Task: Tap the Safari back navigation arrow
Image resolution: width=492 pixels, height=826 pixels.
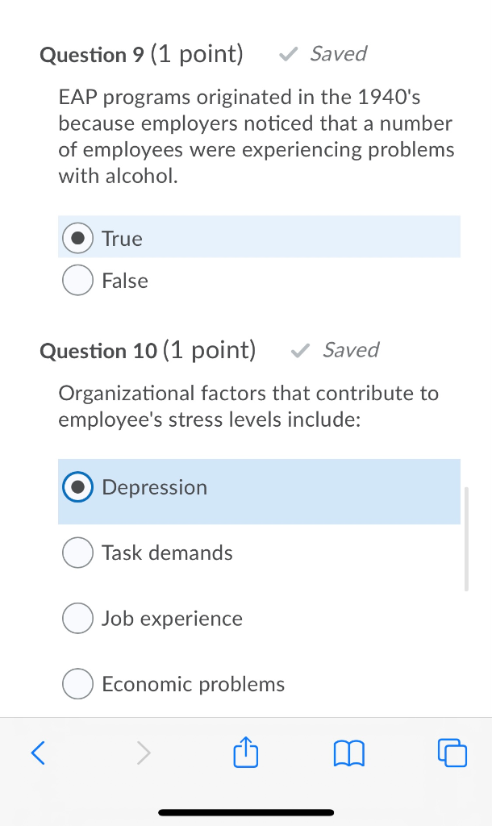Action: point(37,753)
